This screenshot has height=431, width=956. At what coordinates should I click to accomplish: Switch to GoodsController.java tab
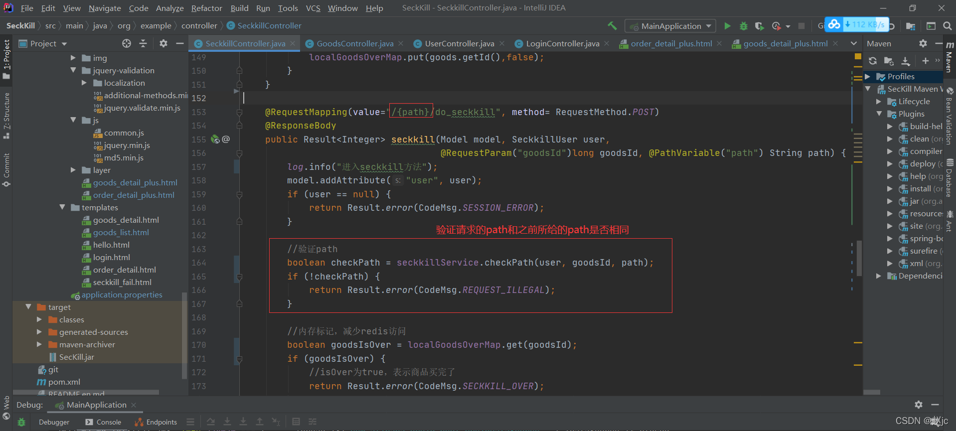coord(355,43)
